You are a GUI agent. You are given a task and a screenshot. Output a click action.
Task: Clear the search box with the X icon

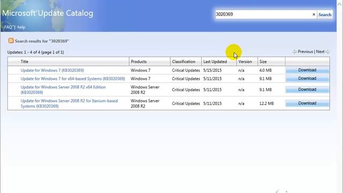(x=314, y=14)
